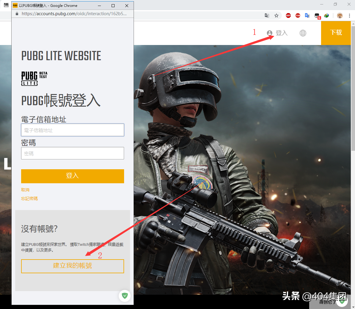
Task: Maximize the login popup window
Action: click(x=113, y=6)
